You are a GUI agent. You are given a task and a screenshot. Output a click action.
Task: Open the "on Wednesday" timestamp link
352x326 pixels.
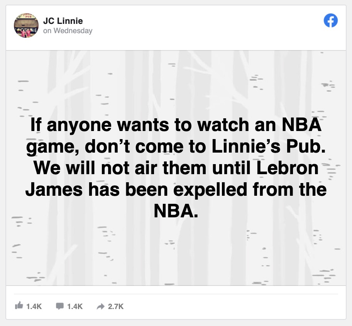coord(68,31)
